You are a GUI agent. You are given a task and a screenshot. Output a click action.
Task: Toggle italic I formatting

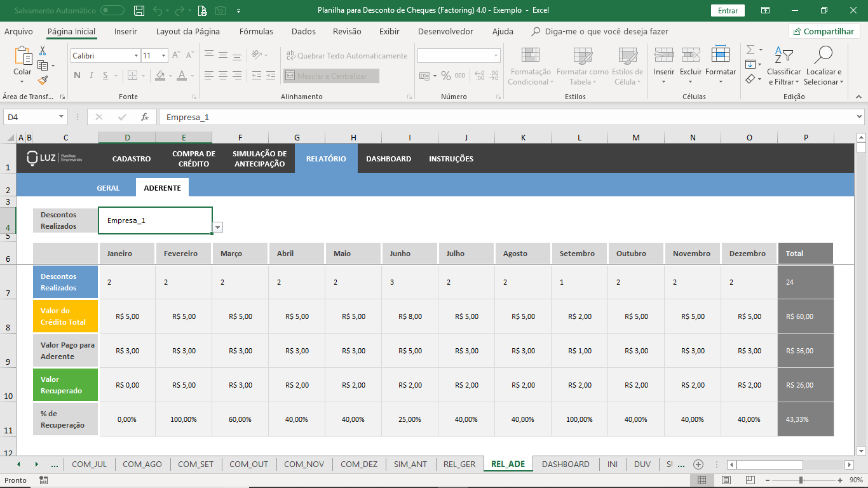point(92,76)
